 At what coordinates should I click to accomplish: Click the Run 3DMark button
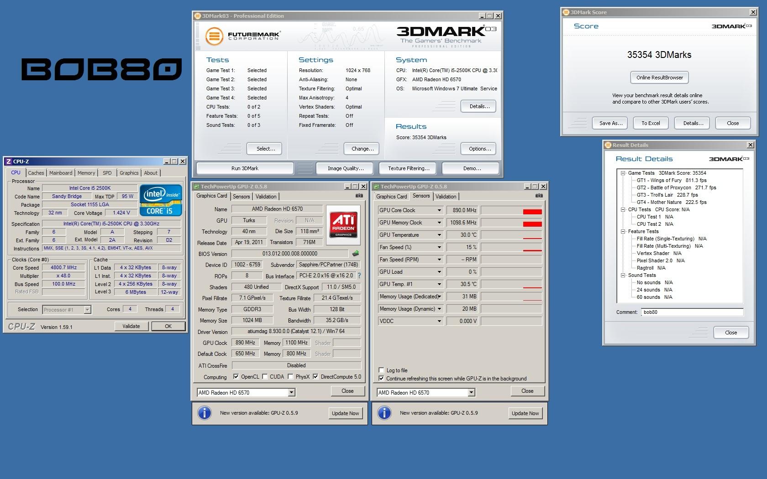pyautogui.click(x=245, y=168)
